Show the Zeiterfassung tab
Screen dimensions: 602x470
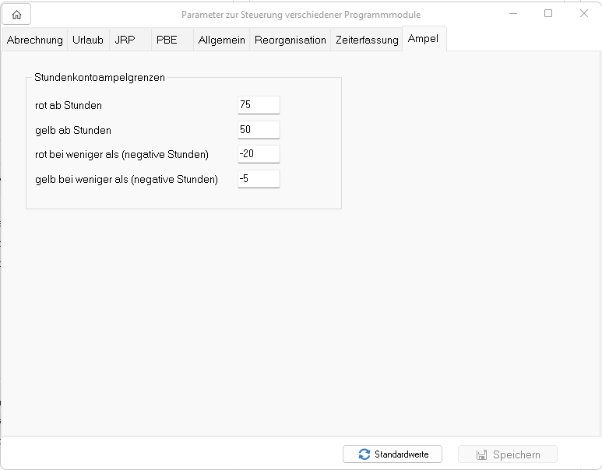coord(367,40)
